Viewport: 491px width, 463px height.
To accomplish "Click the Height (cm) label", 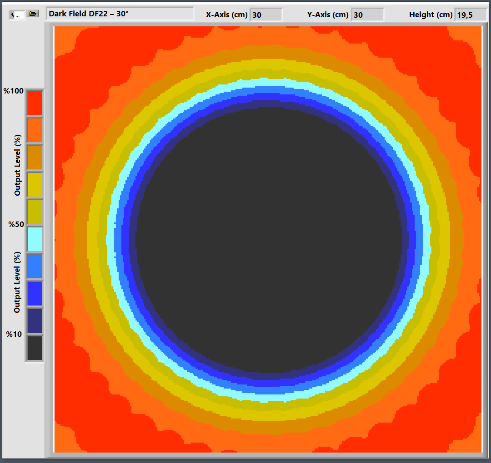I will pos(431,15).
